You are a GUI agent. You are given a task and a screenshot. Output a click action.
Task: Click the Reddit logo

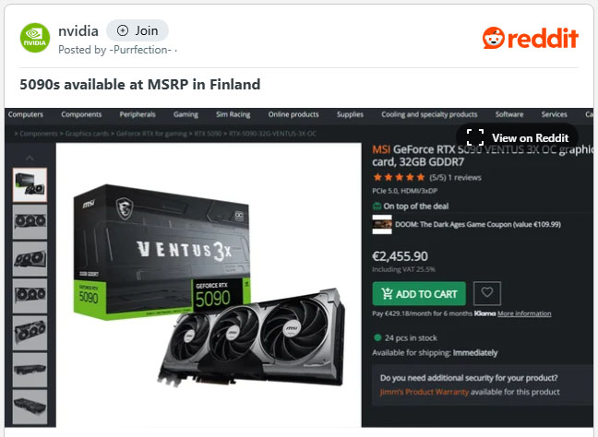[x=530, y=38]
